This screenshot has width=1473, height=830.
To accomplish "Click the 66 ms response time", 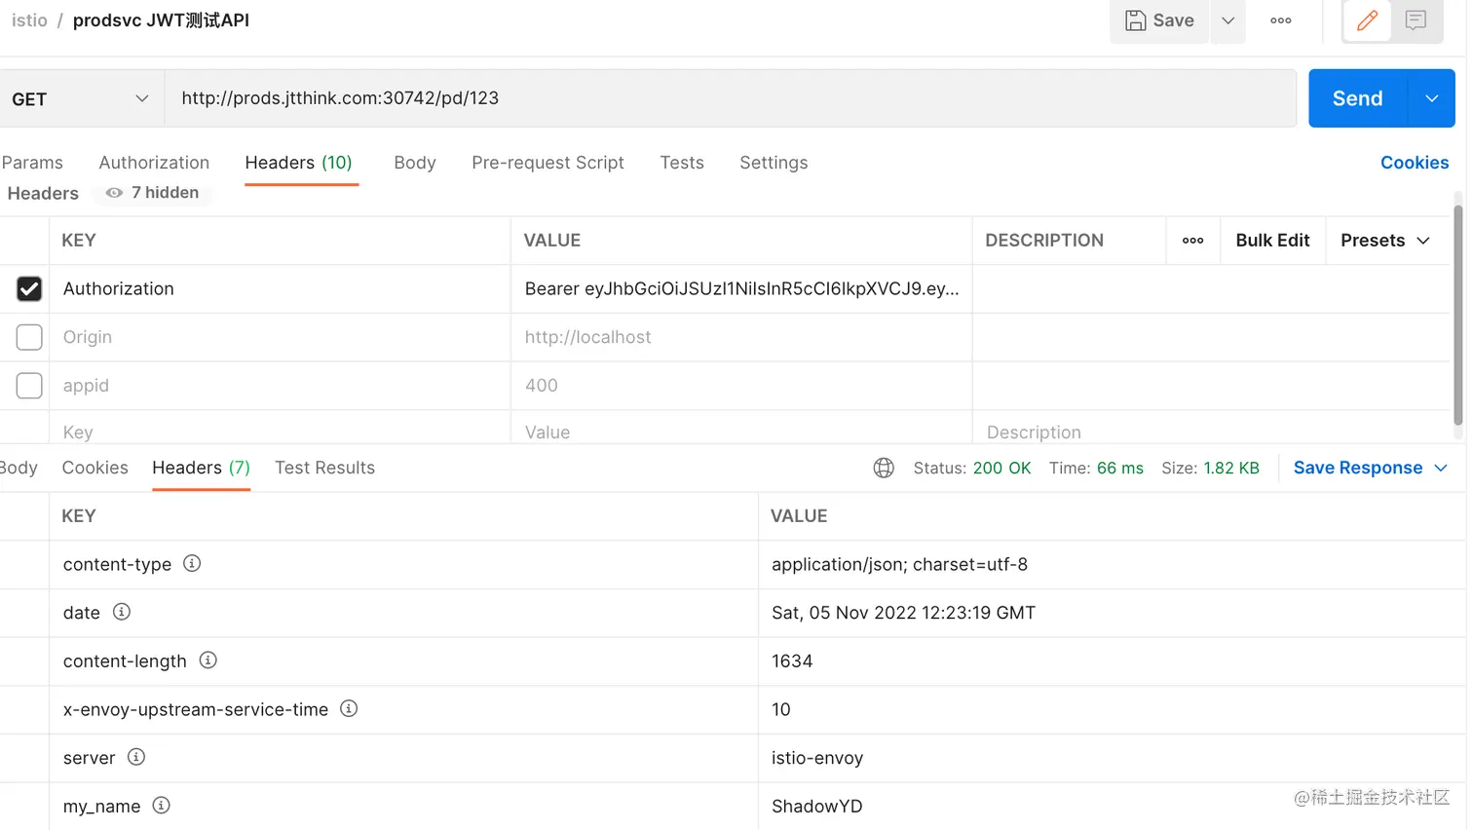I will [1120, 468].
